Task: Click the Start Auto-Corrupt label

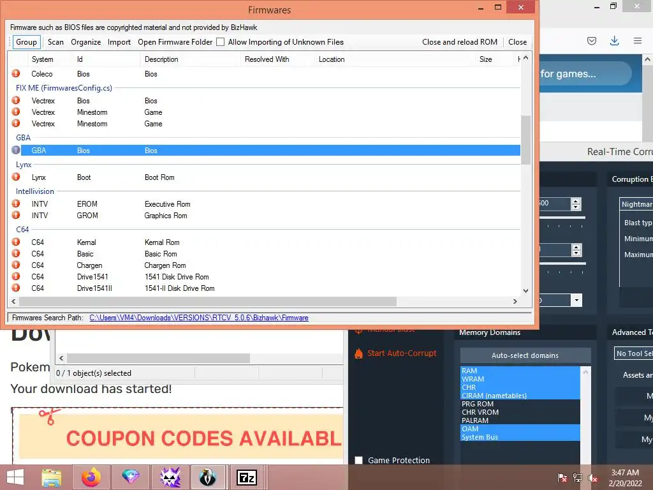Action: click(x=402, y=353)
